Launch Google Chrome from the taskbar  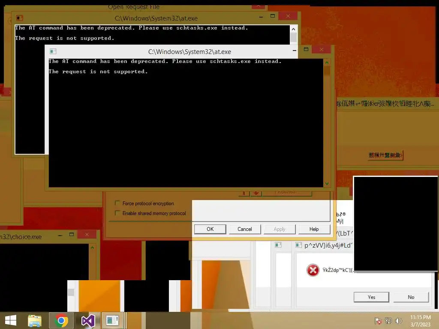pyautogui.click(x=61, y=320)
